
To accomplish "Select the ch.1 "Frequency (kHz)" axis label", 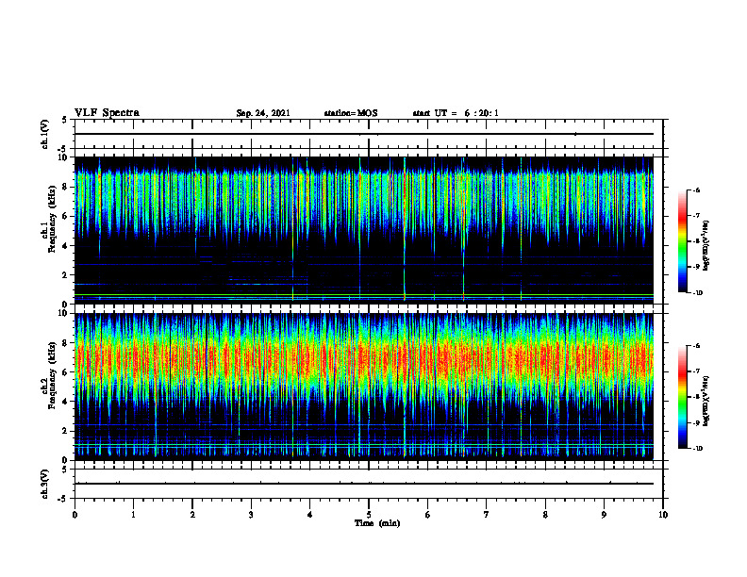I will click(x=52, y=220).
